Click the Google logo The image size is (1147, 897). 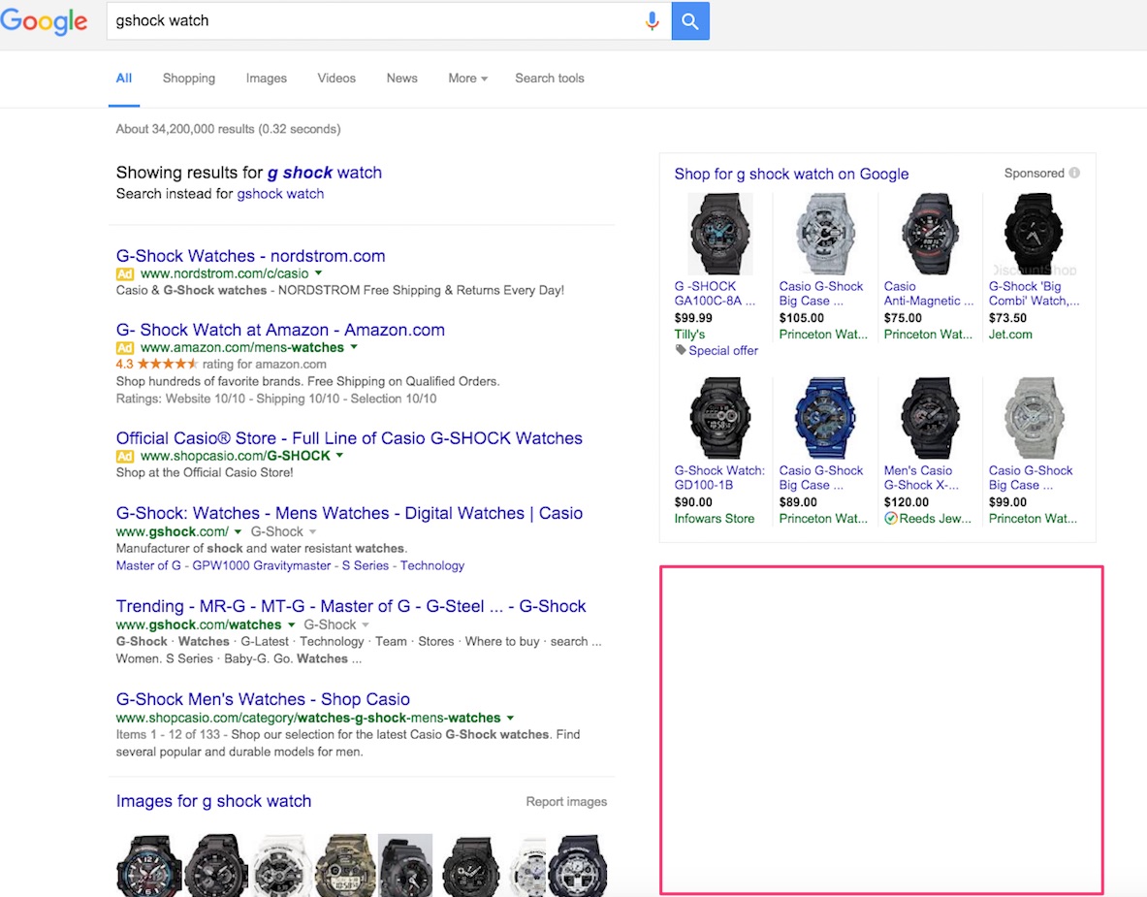pos(45,21)
